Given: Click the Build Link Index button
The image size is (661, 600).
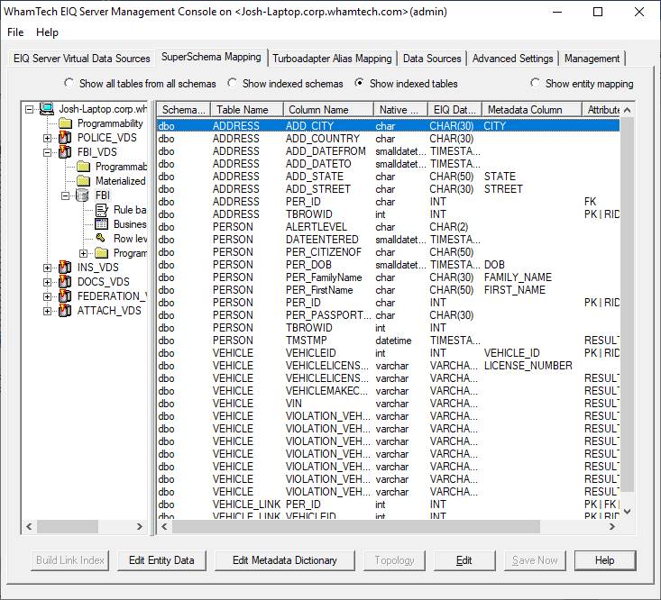Looking at the screenshot, I should pos(70,560).
